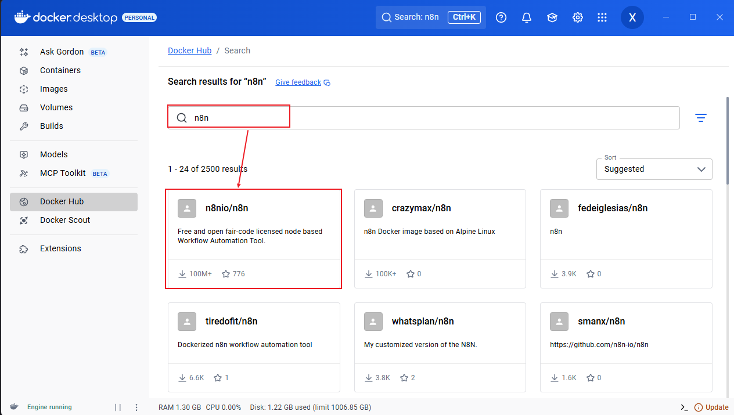
Task: Click the Engine running status text
Action: [49, 407]
